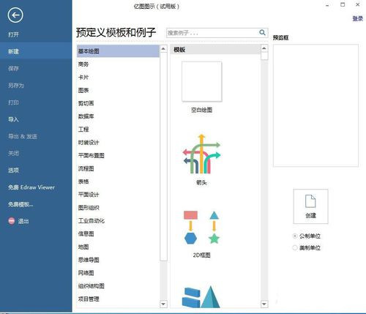Click the 箭头 caption text
Viewport: 366px width, 314px height.
click(201, 182)
